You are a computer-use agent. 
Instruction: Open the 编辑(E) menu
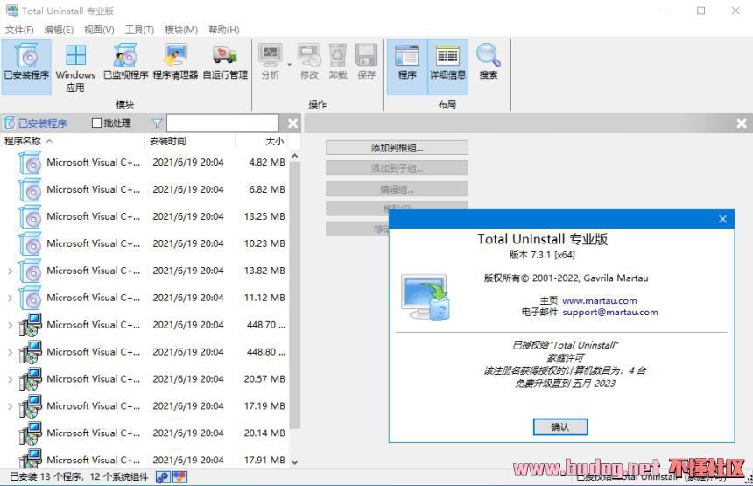point(59,30)
